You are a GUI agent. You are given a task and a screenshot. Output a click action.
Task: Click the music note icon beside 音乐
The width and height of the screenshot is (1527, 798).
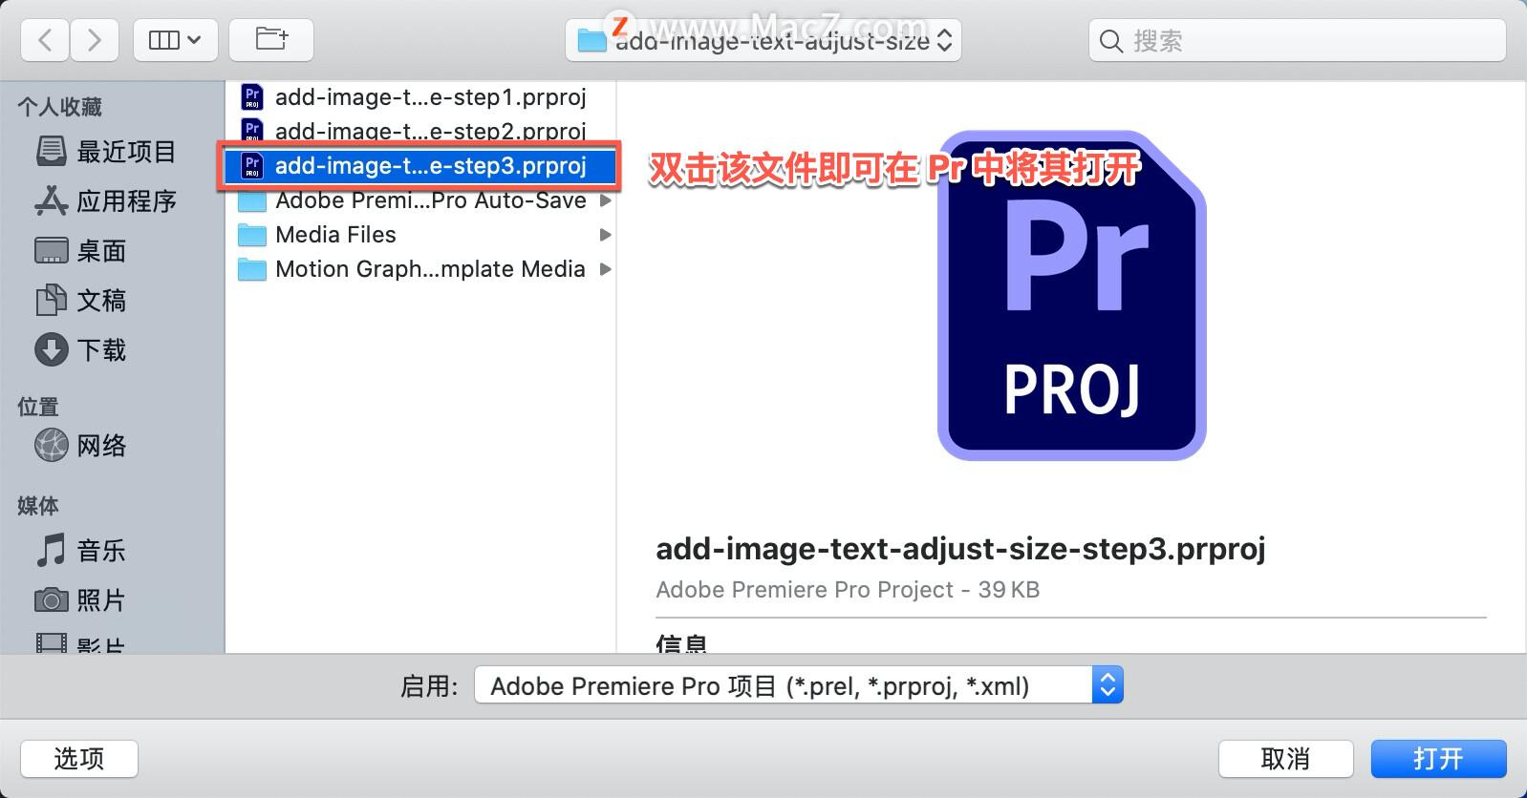[52, 551]
